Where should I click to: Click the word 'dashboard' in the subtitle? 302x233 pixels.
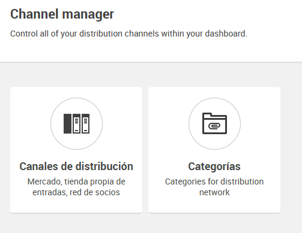225,34
